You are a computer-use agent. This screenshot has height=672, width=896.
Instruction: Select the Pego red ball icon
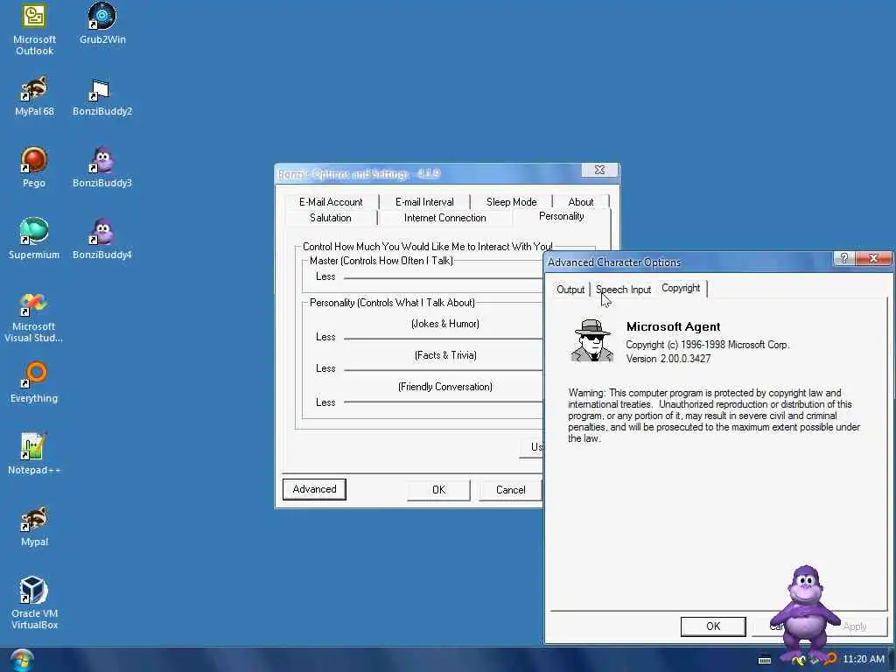pos(34,167)
